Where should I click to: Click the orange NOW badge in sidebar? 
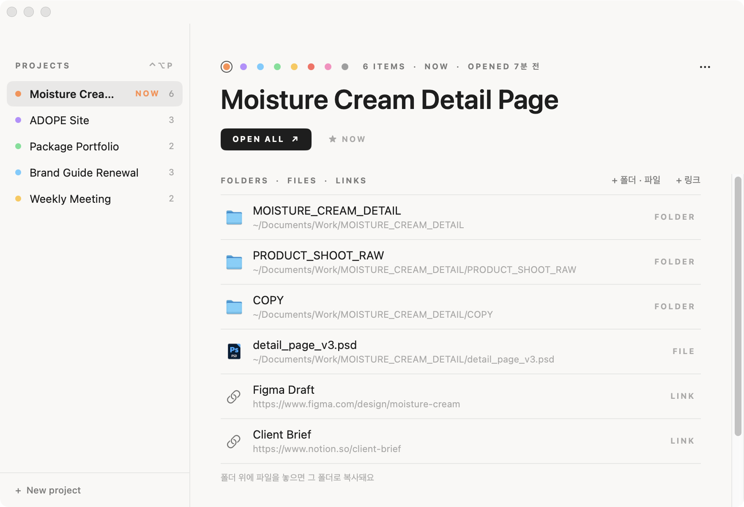pyautogui.click(x=147, y=94)
